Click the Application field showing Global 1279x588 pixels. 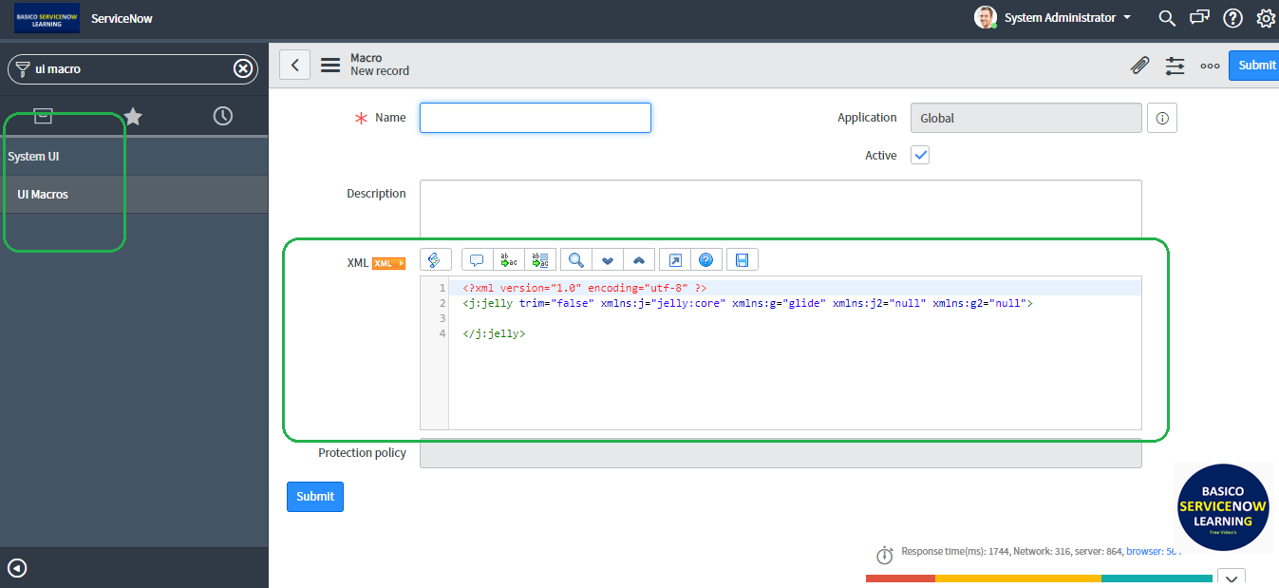pyautogui.click(x=1026, y=118)
